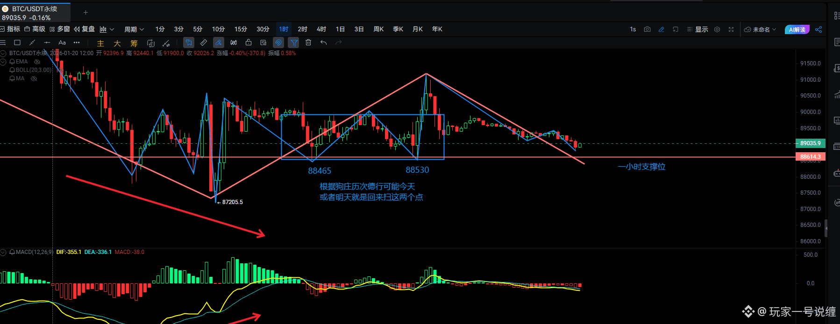Open chart settings hexagon icon

pyautogui.click(x=717, y=29)
